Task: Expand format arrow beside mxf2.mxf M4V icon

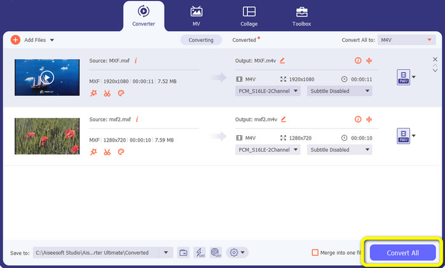Action: (414, 135)
